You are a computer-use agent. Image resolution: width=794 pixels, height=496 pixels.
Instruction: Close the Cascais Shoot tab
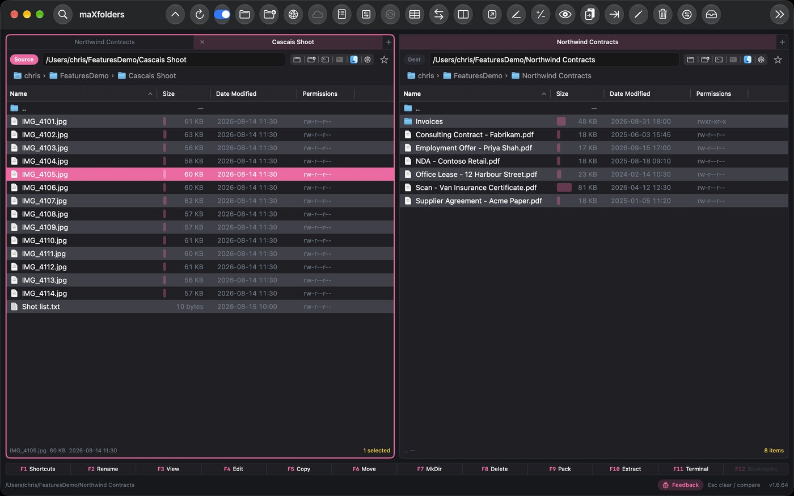pyautogui.click(x=202, y=42)
